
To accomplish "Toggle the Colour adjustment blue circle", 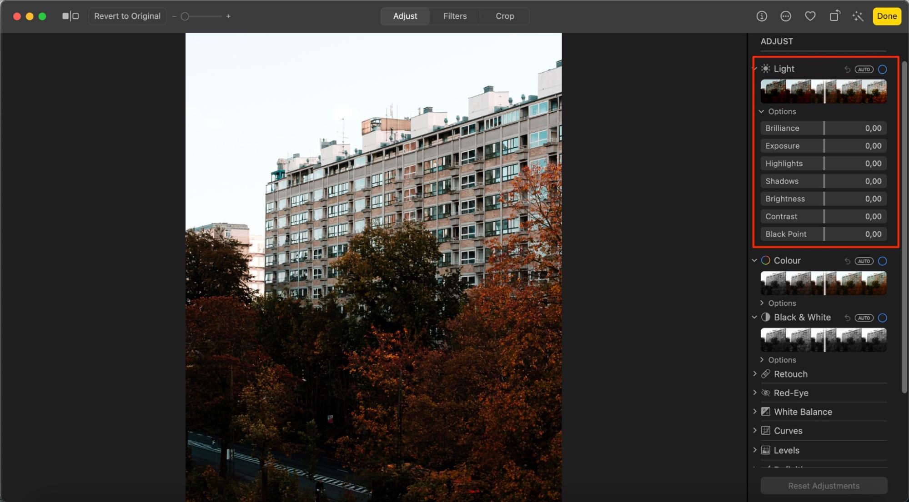I will click(x=882, y=261).
